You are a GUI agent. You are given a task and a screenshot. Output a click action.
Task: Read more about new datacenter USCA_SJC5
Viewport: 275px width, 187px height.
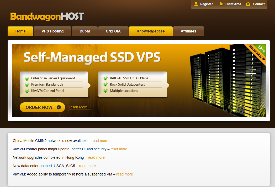coord(87,166)
